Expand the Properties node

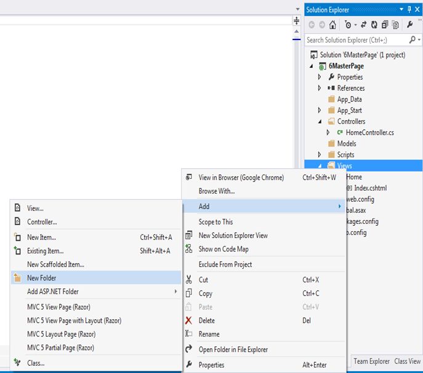[320, 77]
